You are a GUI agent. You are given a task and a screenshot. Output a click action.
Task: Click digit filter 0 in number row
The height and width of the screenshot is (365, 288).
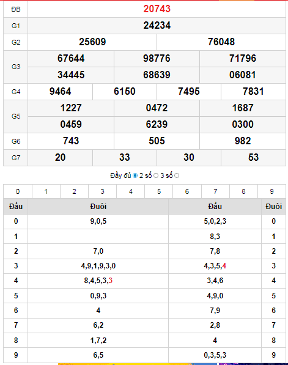tap(18, 191)
